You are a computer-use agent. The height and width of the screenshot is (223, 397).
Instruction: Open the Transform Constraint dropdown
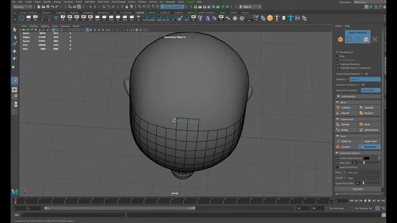coord(370,90)
